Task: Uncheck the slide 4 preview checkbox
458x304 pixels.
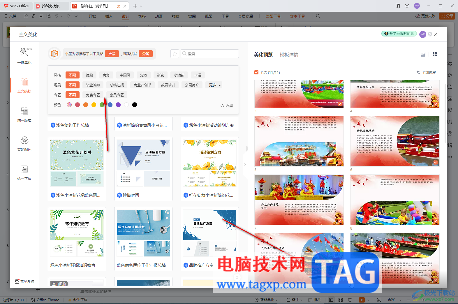Action: tap(436, 104)
